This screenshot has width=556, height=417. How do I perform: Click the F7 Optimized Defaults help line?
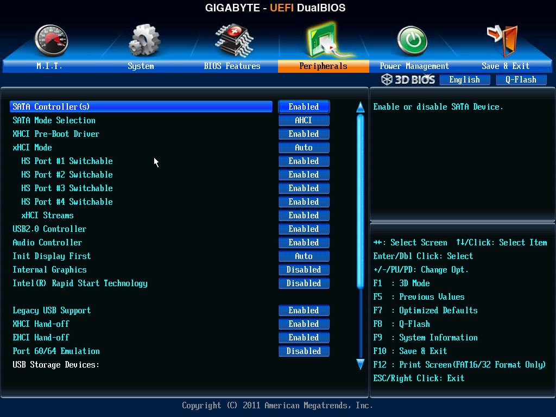point(426,310)
